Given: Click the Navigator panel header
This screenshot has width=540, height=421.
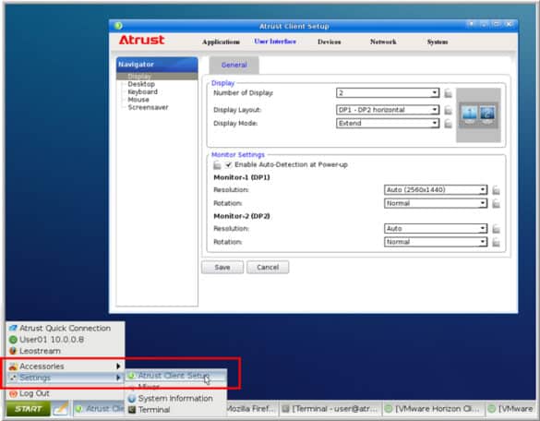Looking at the screenshot, I should point(157,65).
